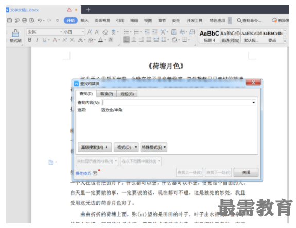Open the 插入 ribbon tab
This screenshot has height=228, width=296.
(x=84, y=20)
